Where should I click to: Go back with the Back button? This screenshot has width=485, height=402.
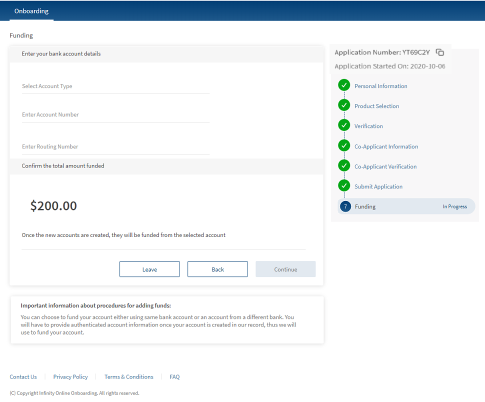click(217, 269)
